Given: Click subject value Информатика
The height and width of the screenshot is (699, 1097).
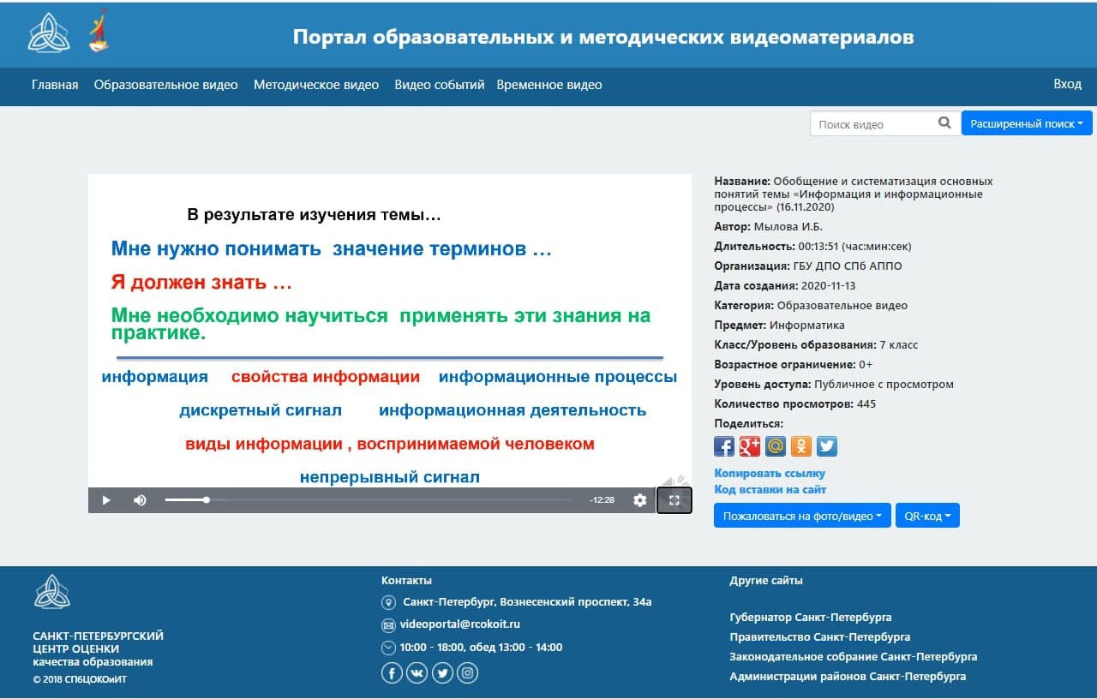Looking at the screenshot, I should click(x=806, y=326).
